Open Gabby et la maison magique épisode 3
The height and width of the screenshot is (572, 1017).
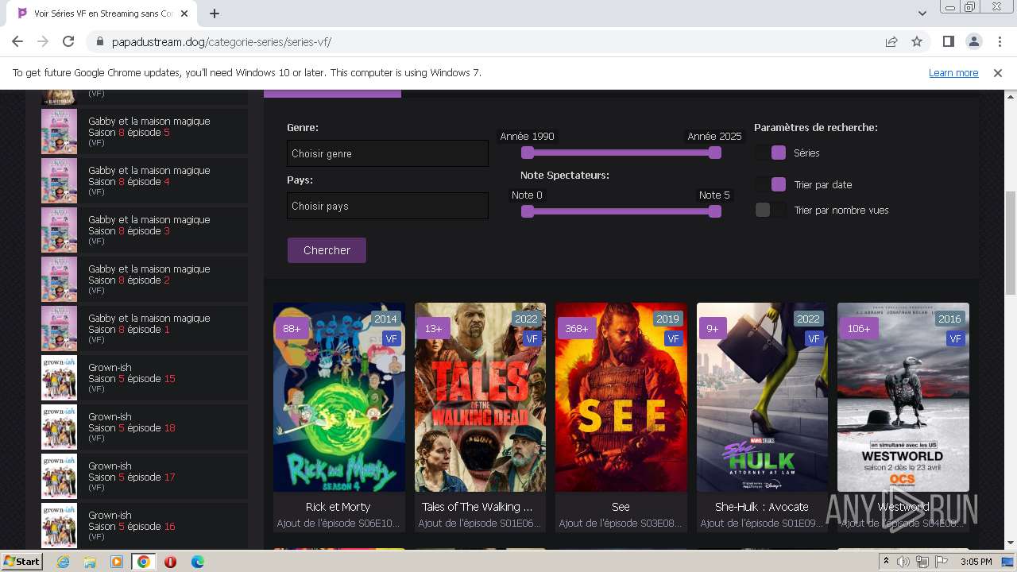point(145,230)
